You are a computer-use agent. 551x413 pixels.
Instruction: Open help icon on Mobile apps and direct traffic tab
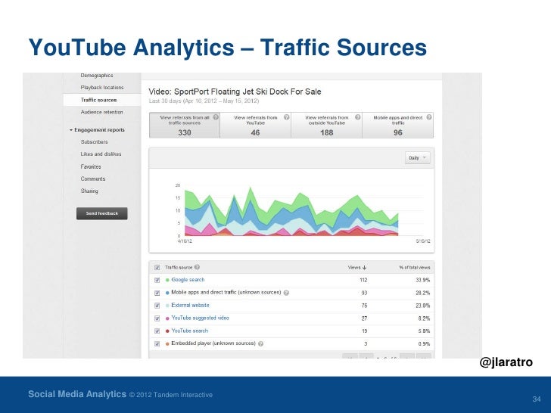429,117
